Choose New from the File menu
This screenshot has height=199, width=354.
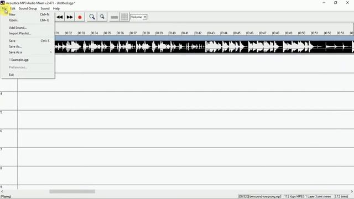[x=28, y=14]
